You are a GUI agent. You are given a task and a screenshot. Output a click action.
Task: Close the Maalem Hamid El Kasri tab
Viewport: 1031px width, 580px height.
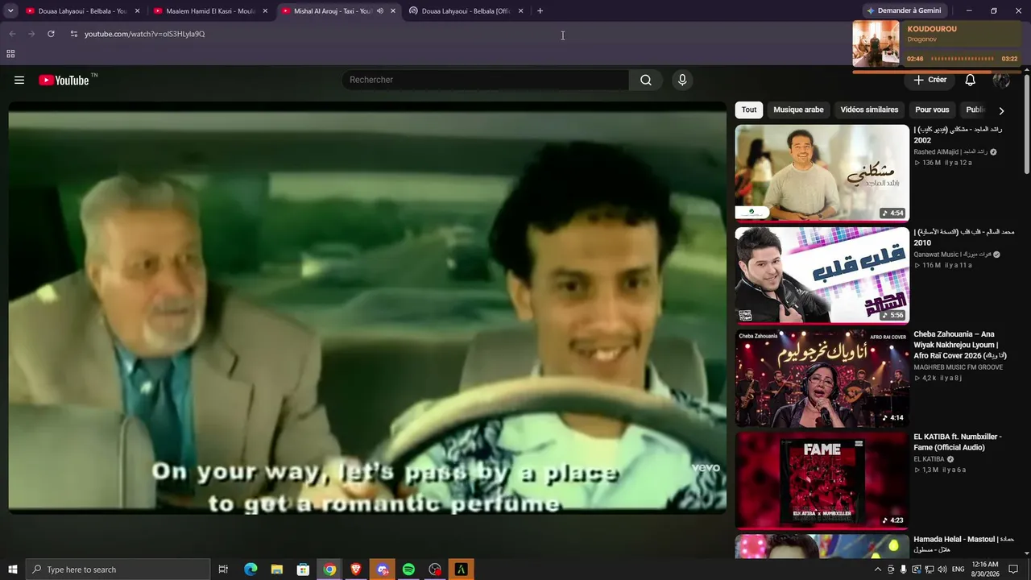265,11
